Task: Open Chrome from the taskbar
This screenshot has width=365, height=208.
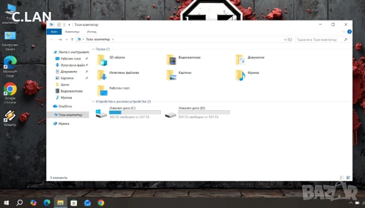Action: [101, 203]
